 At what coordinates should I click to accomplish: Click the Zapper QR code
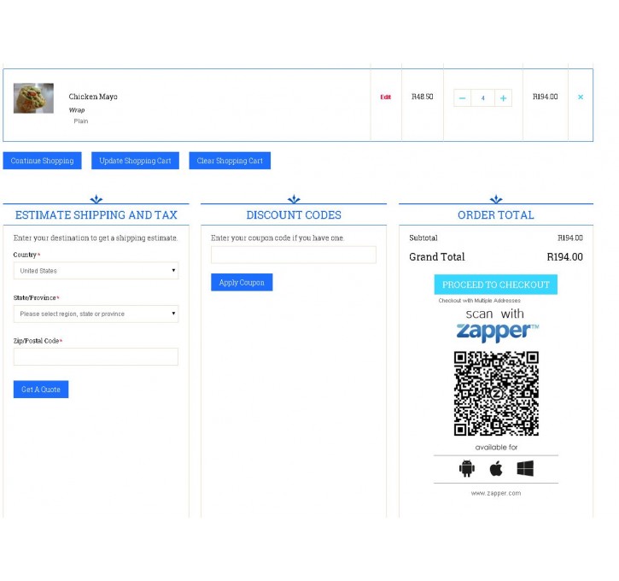[496, 393]
